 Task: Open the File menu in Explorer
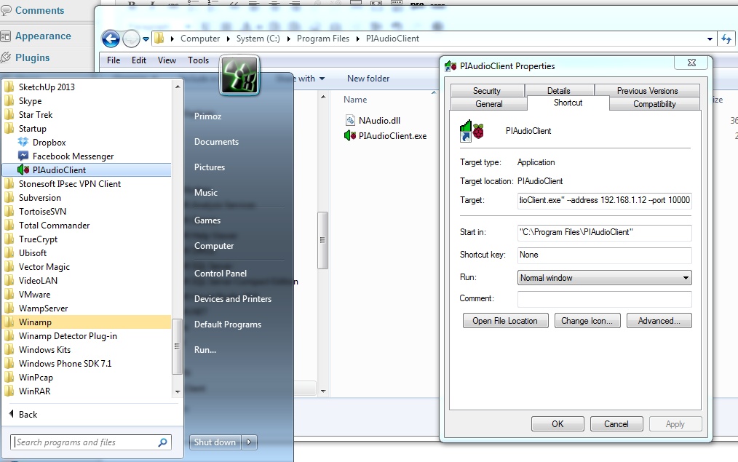(114, 60)
